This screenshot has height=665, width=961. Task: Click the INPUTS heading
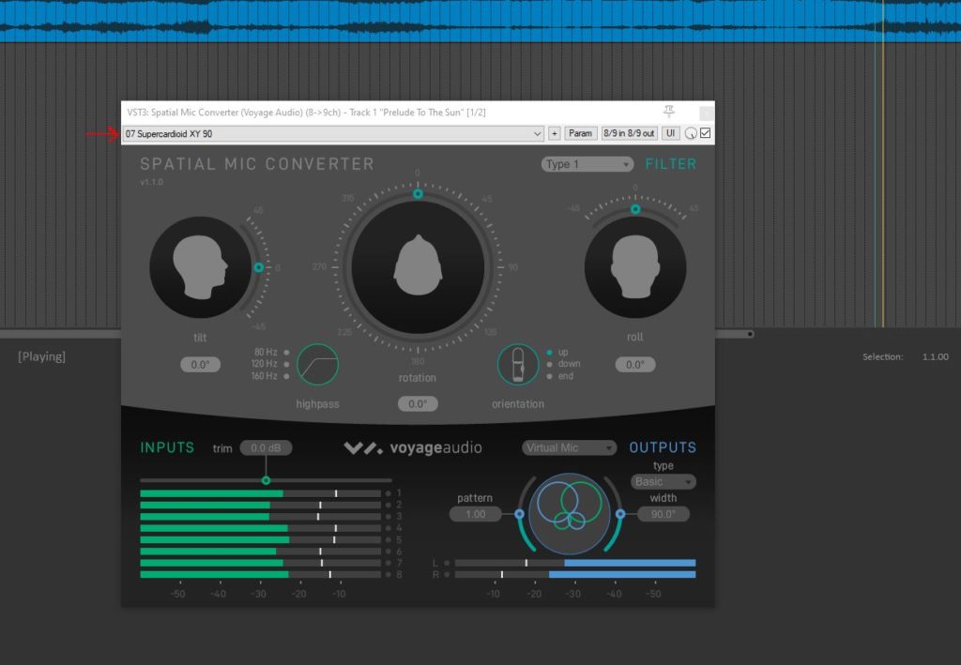click(167, 447)
